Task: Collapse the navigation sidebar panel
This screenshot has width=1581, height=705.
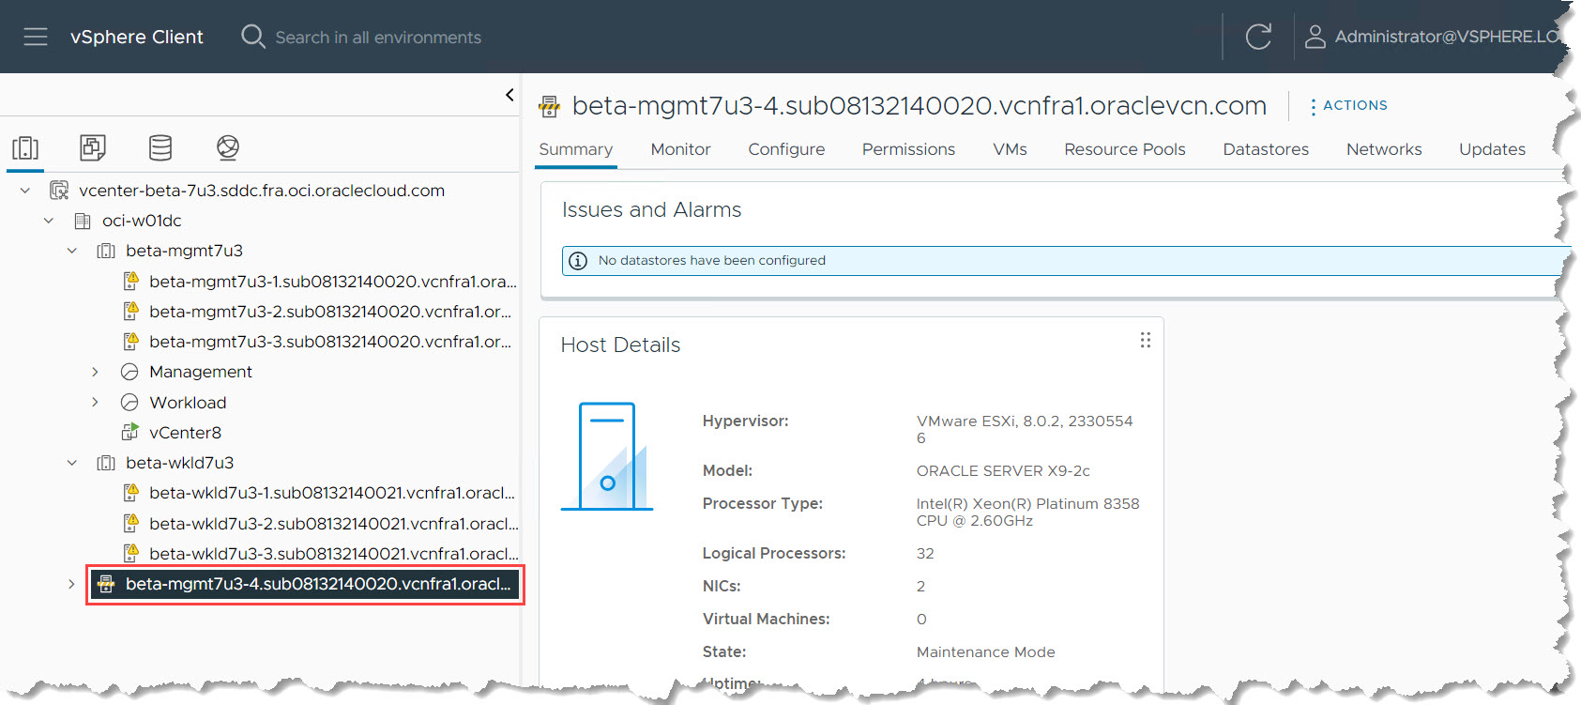Action: [509, 95]
